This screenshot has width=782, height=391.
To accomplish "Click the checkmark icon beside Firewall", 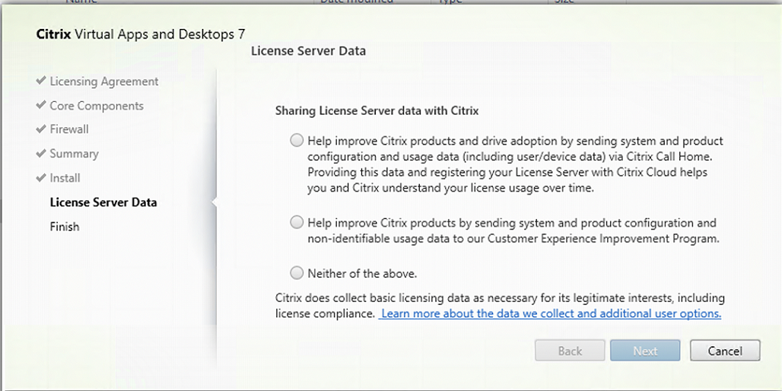I will pos(41,129).
